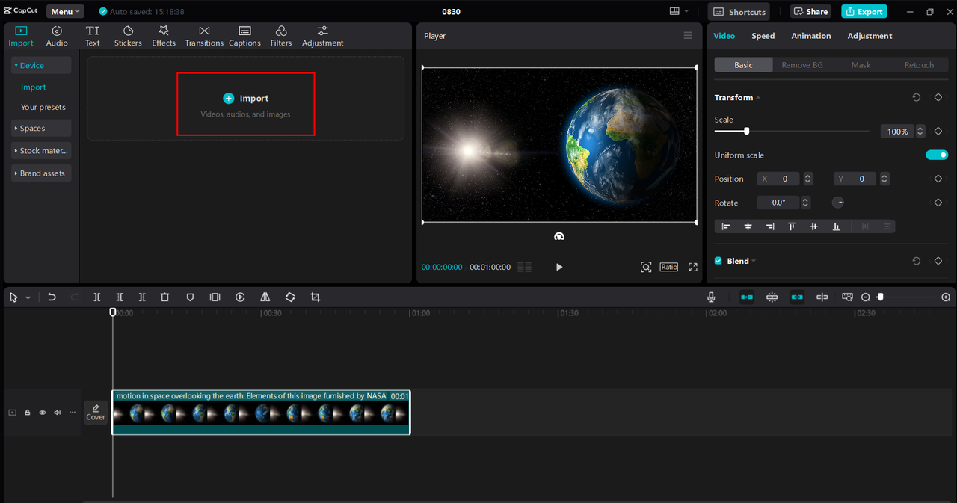The width and height of the screenshot is (957, 503).
Task: Toggle the linkage option in timeline
Action: point(797,297)
